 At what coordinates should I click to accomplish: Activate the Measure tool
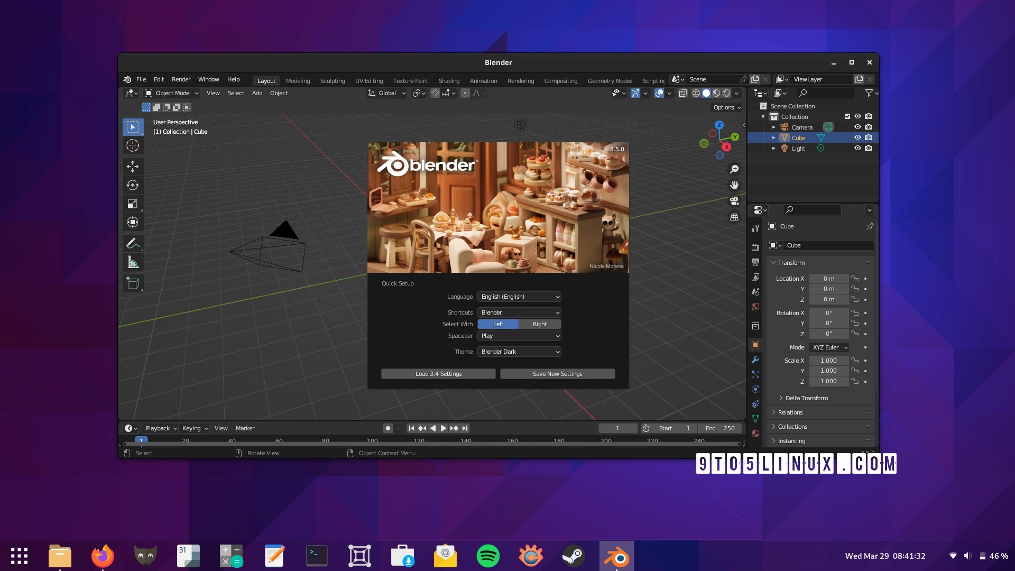(133, 261)
